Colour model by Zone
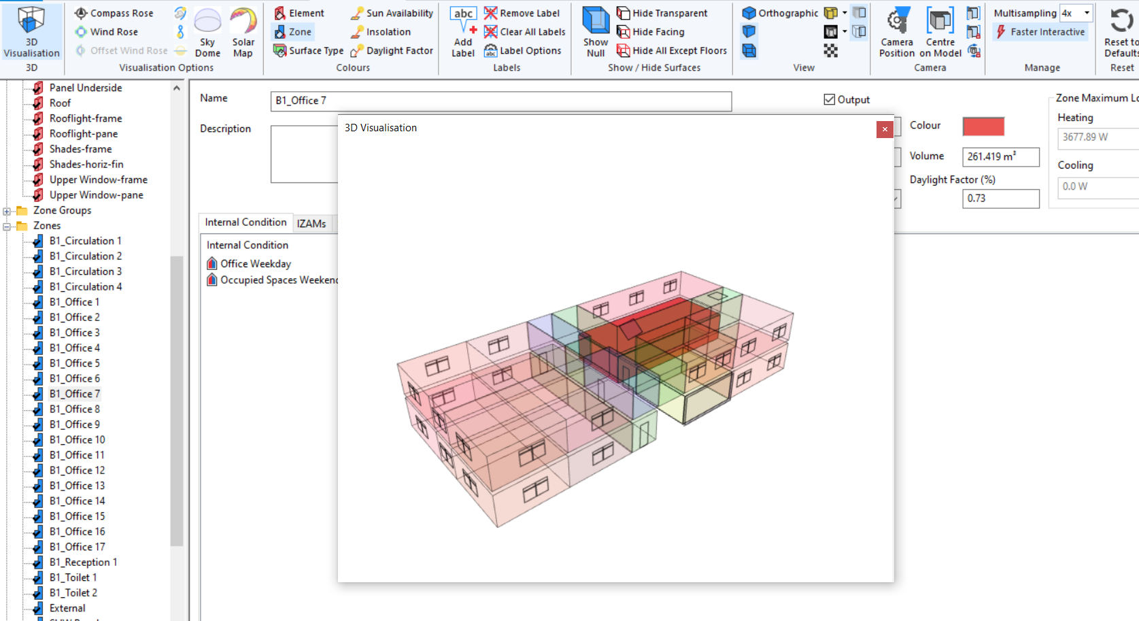The width and height of the screenshot is (1139, 621). point(292,32)
